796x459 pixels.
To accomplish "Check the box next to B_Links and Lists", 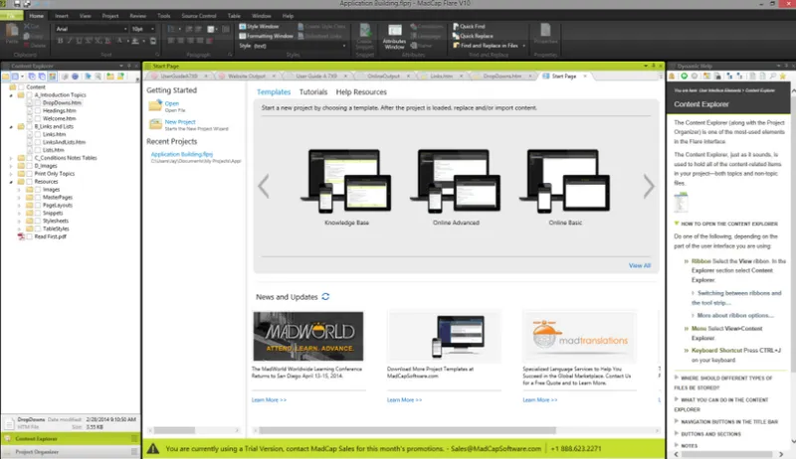I will 30,126.
